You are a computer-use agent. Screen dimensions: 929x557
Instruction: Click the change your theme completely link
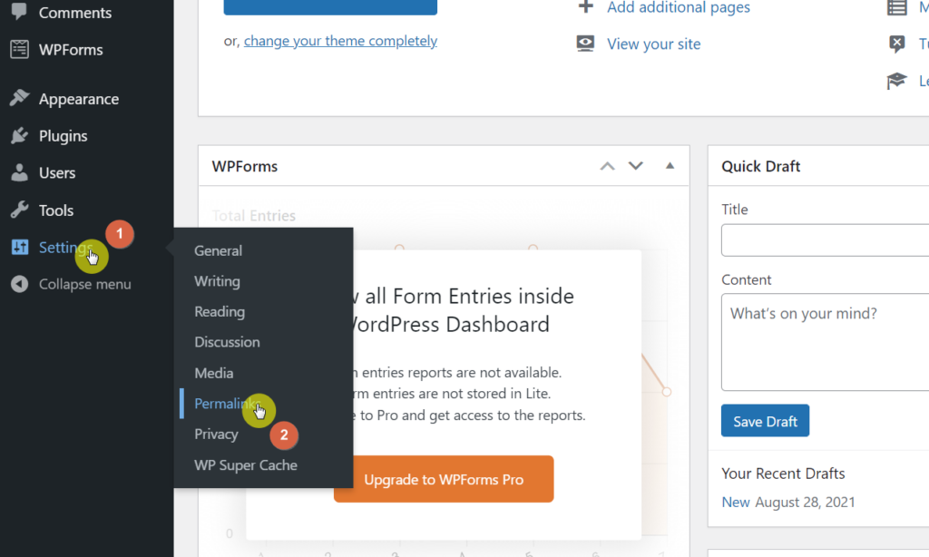pos(341,41)
